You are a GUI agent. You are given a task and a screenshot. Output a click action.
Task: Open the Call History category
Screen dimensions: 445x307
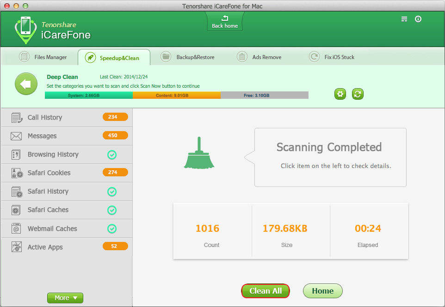pos(67,118)
